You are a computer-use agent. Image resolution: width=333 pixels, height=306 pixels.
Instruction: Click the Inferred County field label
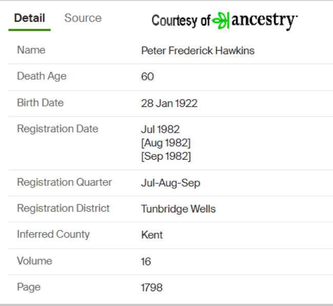(x=53, y=234)
